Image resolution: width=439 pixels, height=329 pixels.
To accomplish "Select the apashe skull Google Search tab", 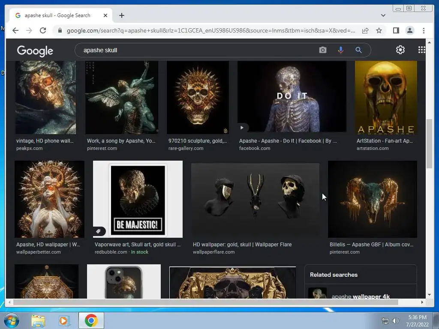I will [x=61, y=15].
